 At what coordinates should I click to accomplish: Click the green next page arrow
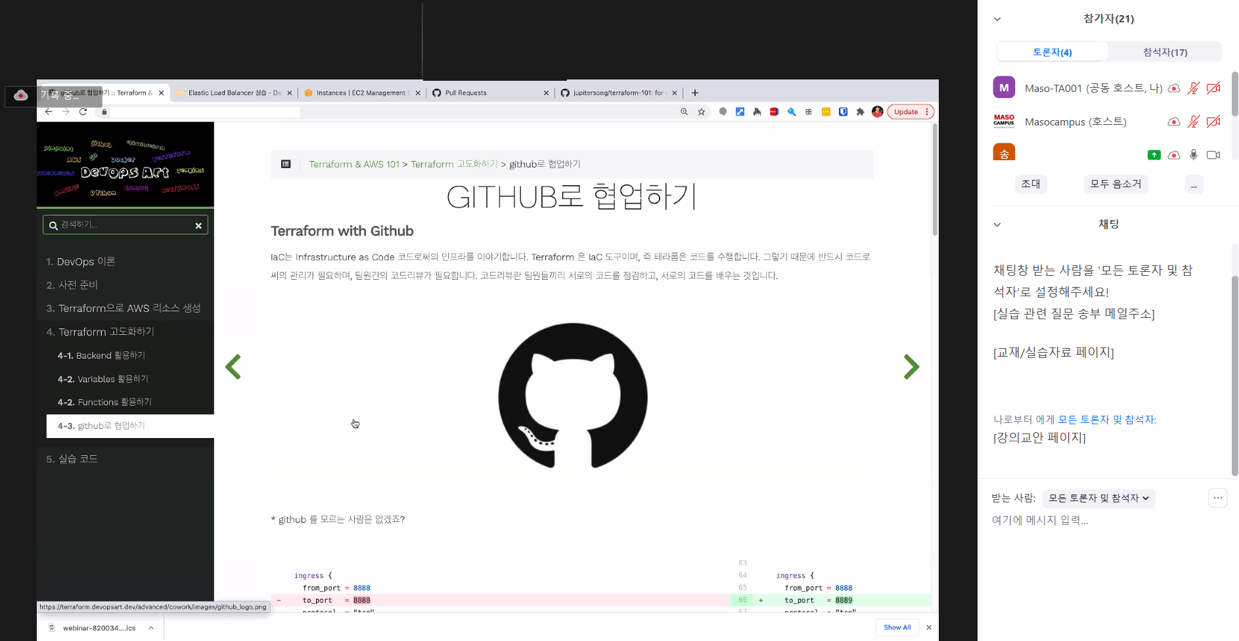(911, 367)
